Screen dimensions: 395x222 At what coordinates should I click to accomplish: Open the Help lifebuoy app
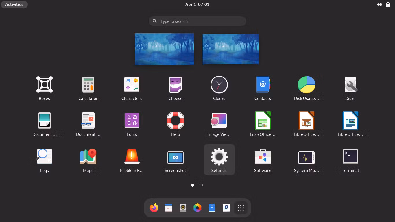tap(176, 124)
